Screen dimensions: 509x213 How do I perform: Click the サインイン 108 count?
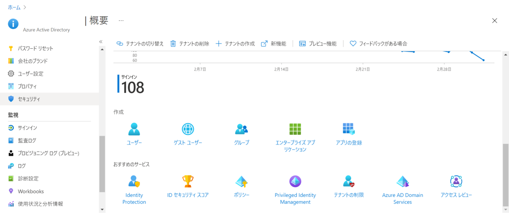click(133, 87)
